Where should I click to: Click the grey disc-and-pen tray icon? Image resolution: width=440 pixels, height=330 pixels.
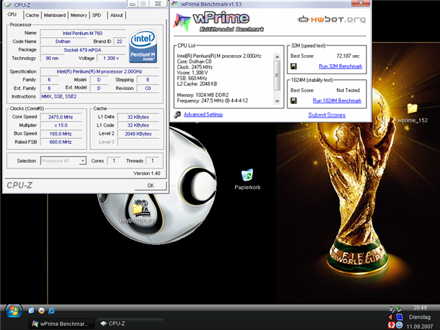tap(391, 309)
